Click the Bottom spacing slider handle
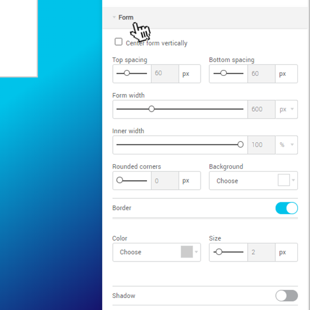Viewport: 310px width, 310px height. coord(223,73)
